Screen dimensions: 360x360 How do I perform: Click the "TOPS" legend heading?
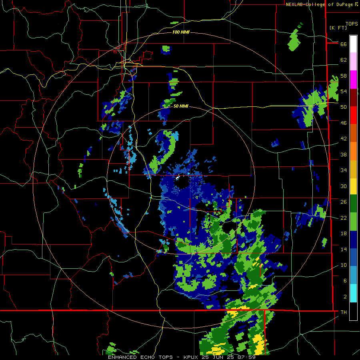pos(352,24)
